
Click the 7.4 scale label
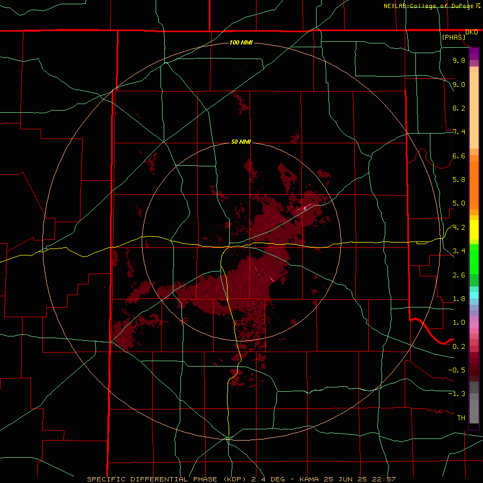pos(459,132)
